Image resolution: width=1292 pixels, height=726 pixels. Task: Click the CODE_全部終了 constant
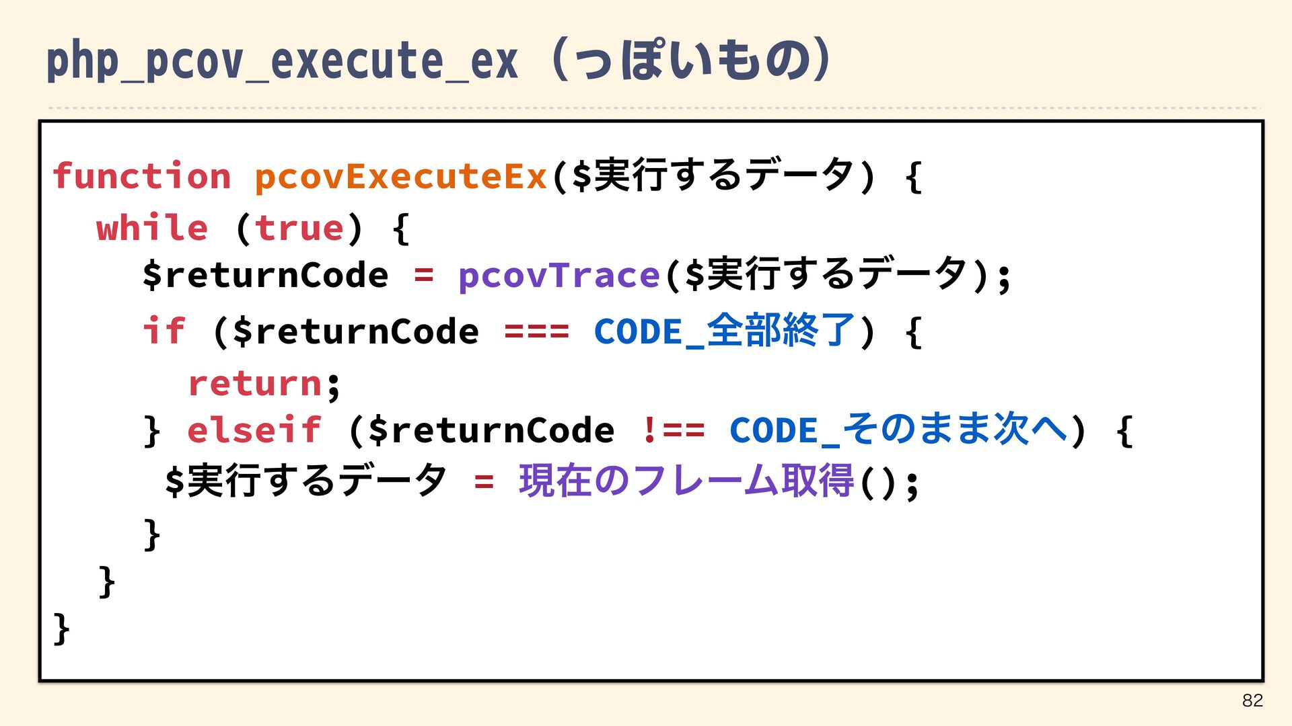point(724,331)
